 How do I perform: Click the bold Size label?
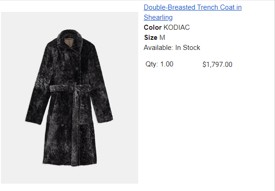point(151,38)
